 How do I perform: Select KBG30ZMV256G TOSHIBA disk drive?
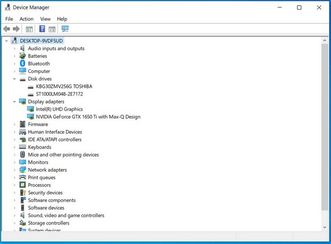64,86
